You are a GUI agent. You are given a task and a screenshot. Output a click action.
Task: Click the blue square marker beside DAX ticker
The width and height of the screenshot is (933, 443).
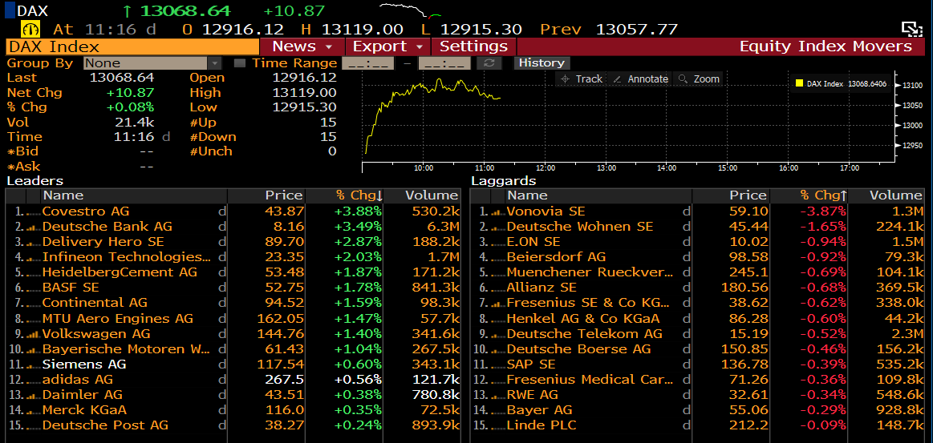pos(10,10)
